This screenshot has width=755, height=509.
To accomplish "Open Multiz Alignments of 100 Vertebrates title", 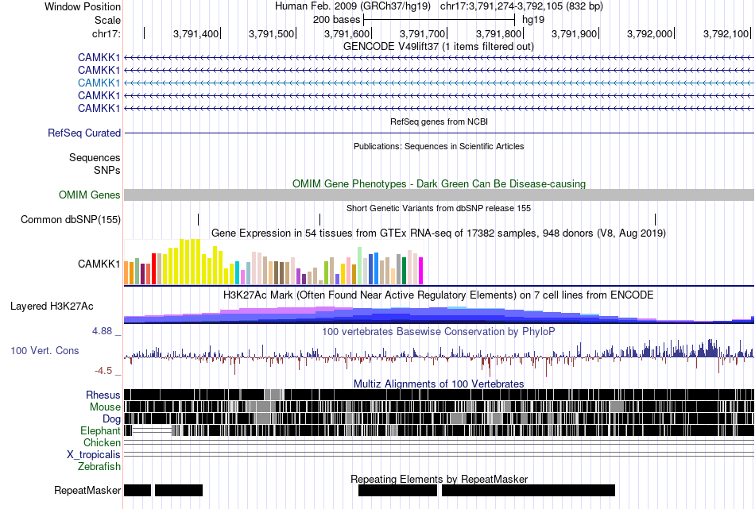I will click(x=439, y=384).
